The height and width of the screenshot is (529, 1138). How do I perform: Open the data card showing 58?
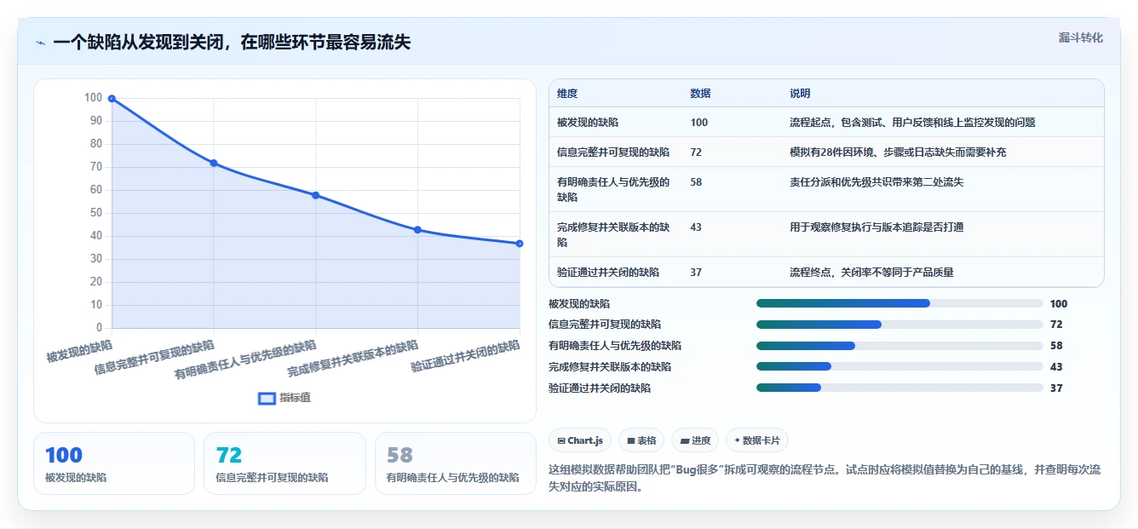coord(456,463)
